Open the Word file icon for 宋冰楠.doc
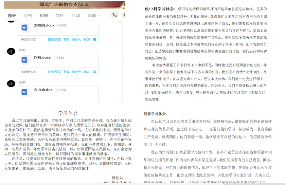Image resolution: width=285 pixels, height=185 pixels. [x=26, y=92]
